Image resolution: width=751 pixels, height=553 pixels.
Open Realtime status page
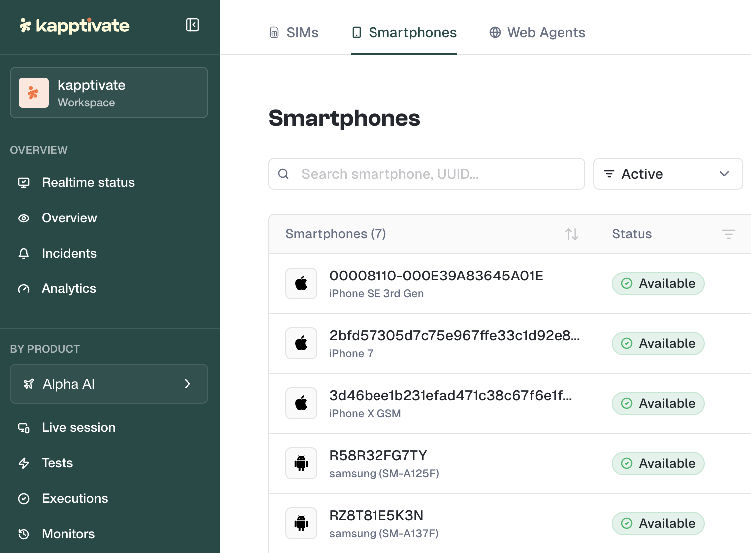88,182
